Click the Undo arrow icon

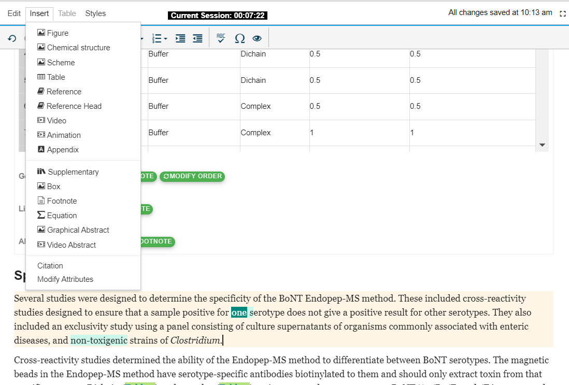(12, 38)
